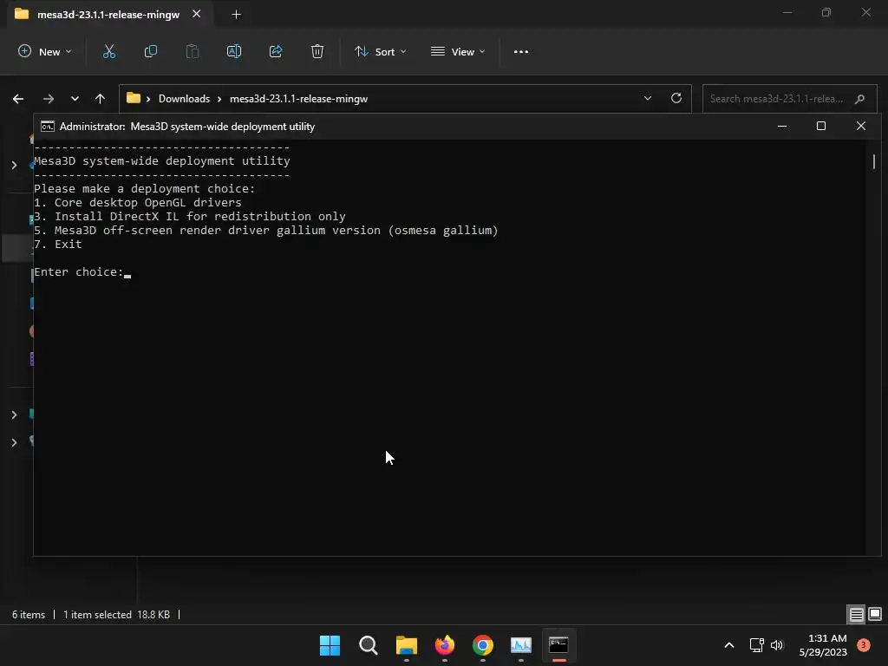Open the volume tray icon

pos(777,645)
